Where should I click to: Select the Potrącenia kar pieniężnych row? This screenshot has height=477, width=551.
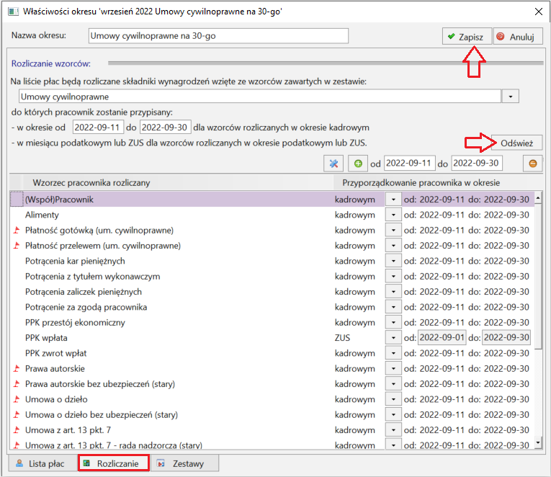click(x=272, y=261)
